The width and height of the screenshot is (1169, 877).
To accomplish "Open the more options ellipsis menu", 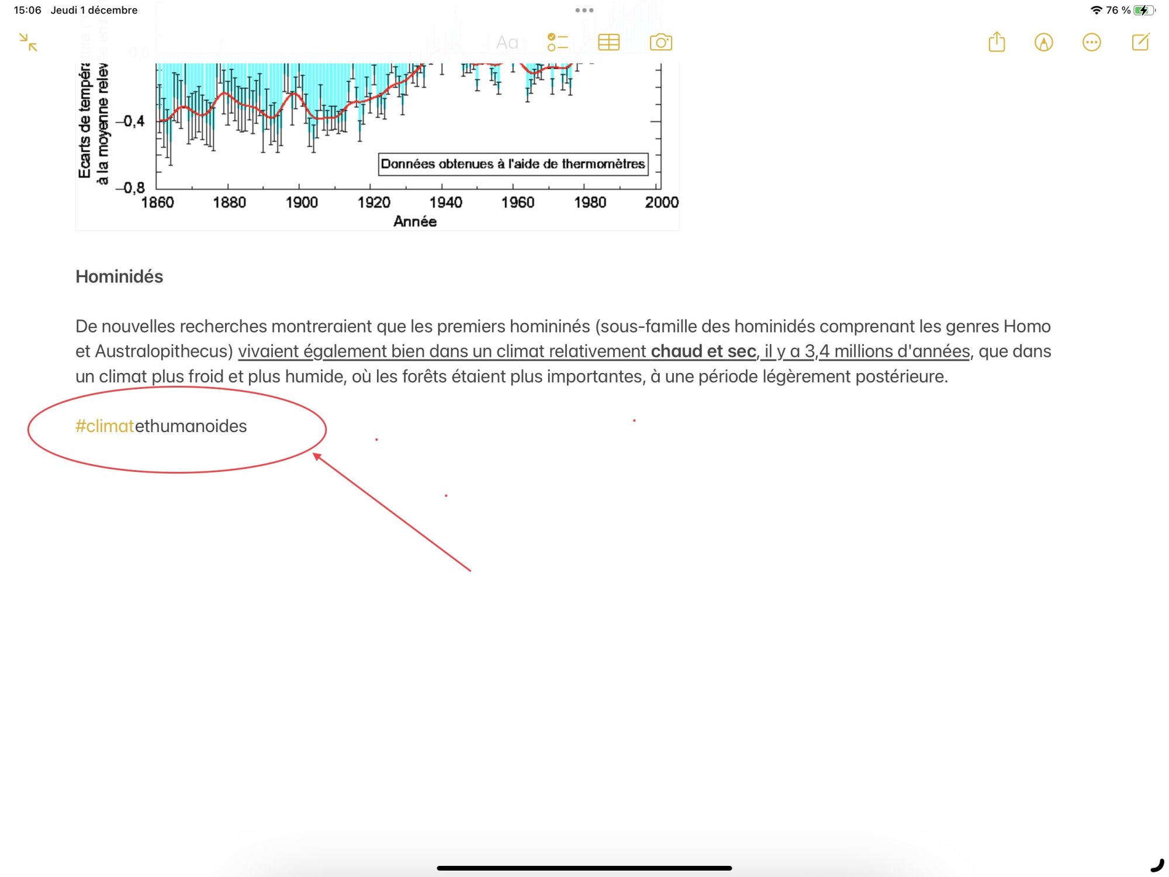I will point(1091,42).
